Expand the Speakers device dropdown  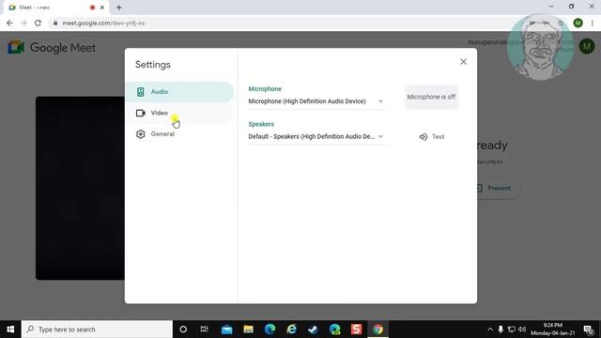316,137
